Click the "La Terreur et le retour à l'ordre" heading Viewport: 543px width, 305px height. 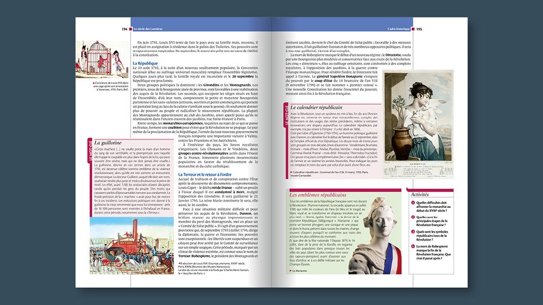point(205,175)
